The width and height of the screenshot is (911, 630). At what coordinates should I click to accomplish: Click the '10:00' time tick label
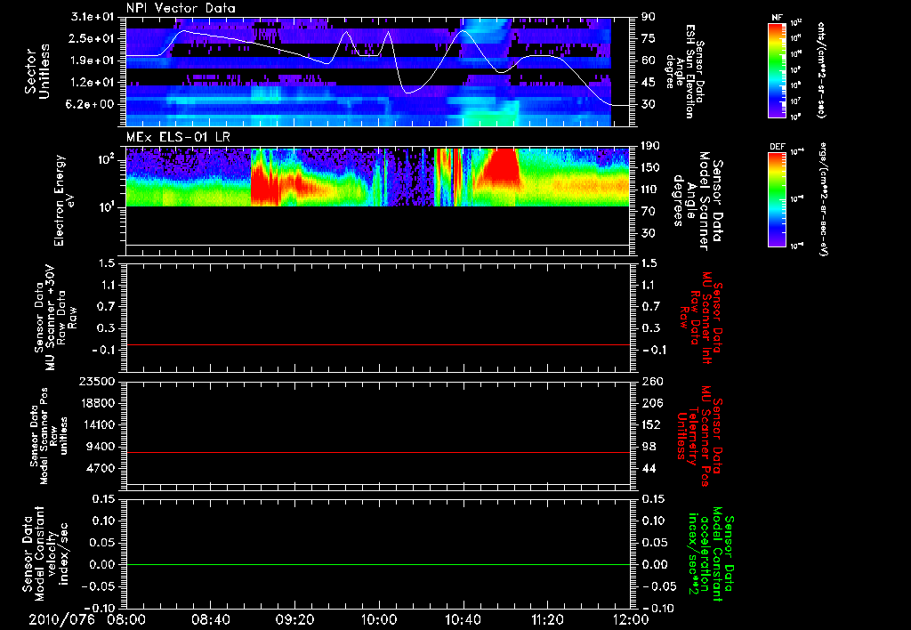pos(379,619)
